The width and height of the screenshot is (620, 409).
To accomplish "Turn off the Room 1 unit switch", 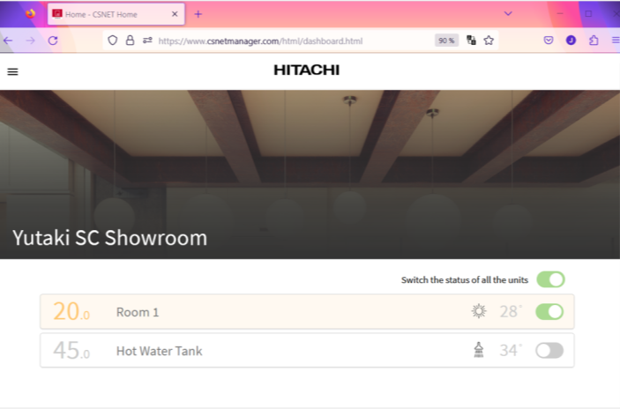I will tap(549, 311).
